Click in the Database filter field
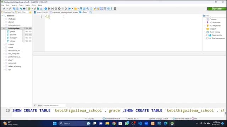Viewport: 227px width, 127px height. click(7, 12)
